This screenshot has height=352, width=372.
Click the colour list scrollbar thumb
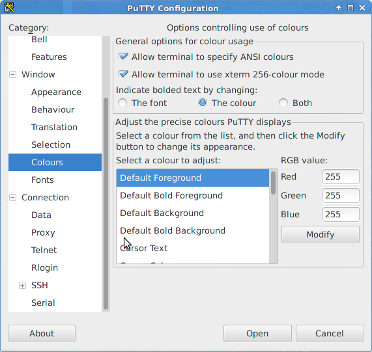tap(274, 183)
